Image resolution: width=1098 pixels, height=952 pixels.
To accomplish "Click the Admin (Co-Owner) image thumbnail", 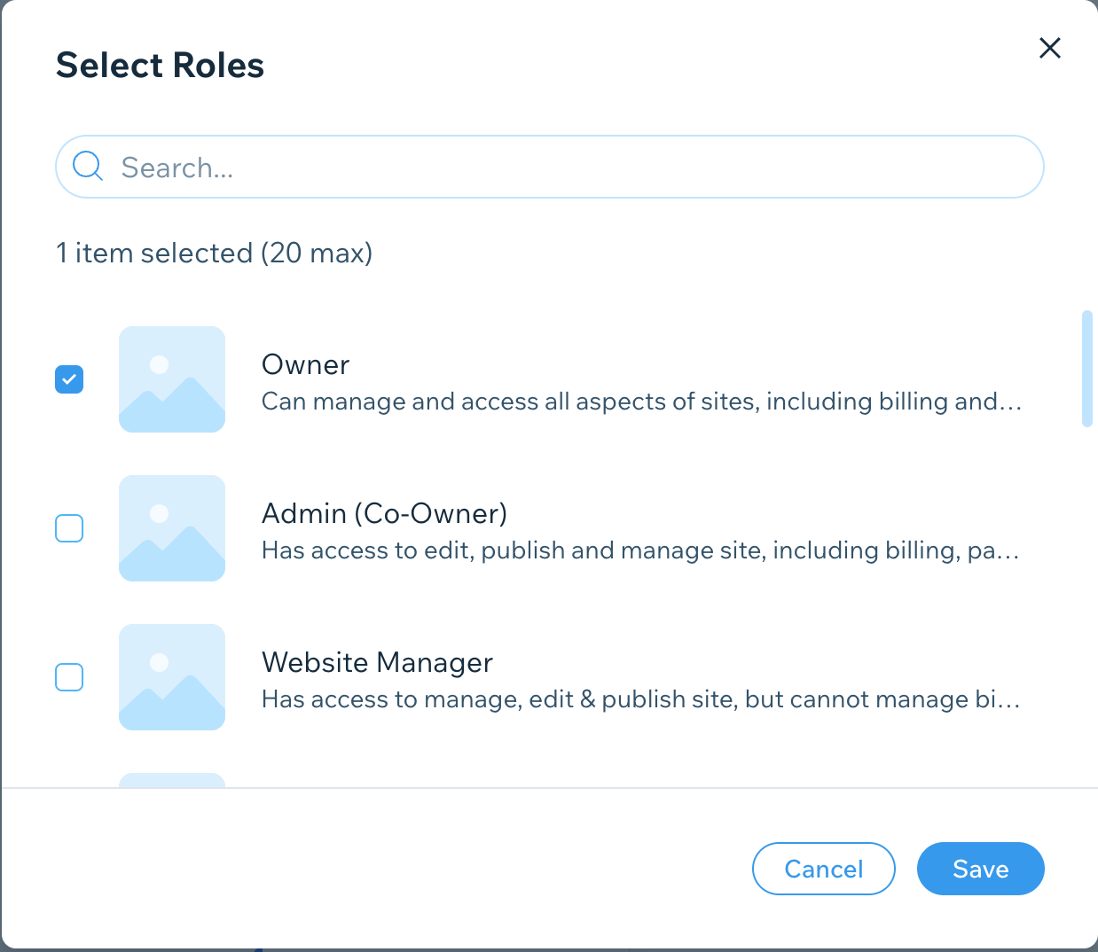I will point(172,528).
